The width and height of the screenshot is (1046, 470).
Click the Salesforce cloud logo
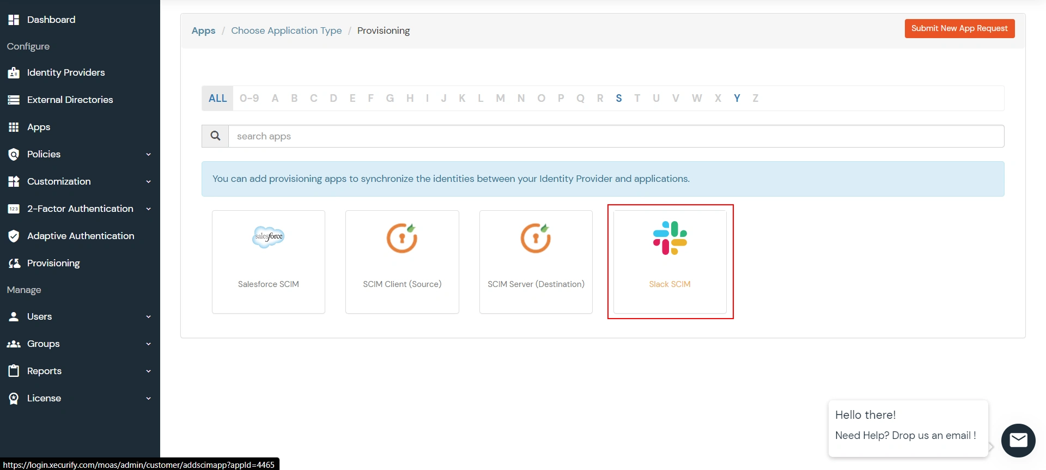269,237
